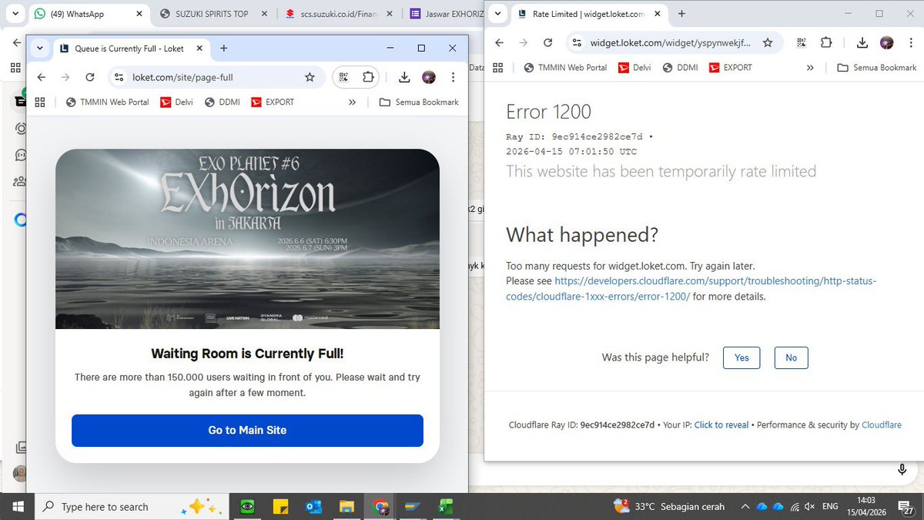The width and height of the screenshot is (924, 520).
Task: Open Delvi bookmark in the Rate Limited window
Action: click(x=634, y=68)
